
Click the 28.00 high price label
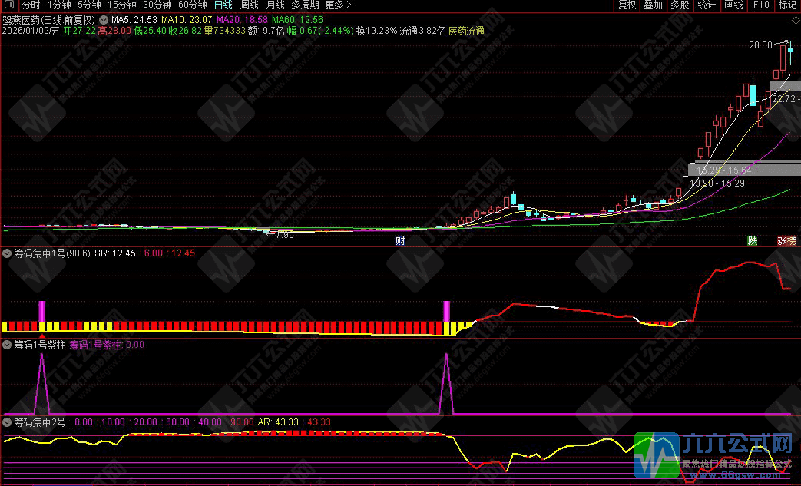click(x=760, y=45)
